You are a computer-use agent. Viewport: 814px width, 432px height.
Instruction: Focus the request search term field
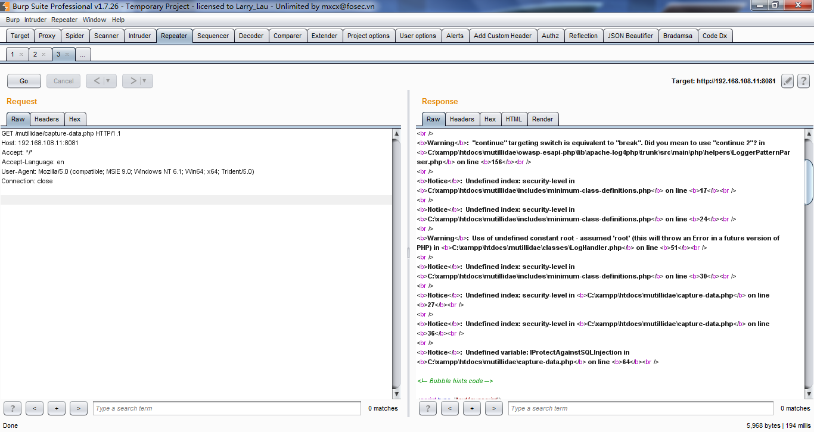tap(227, 408)
